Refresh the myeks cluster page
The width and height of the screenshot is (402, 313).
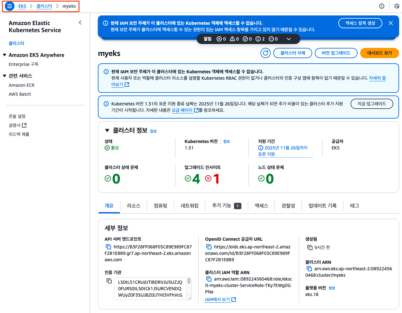(266, 53)
